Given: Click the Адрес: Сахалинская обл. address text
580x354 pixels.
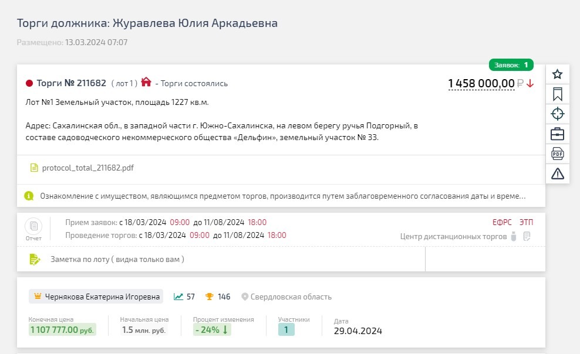Looking at the screenshot, I should (x=221, y=131).
